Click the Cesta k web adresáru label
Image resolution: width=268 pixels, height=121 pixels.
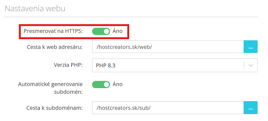click(55, 47)
